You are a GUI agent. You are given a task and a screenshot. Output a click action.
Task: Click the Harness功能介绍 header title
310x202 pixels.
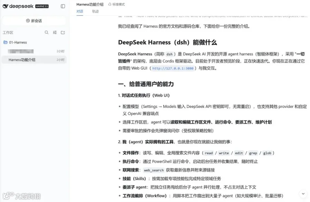(x=90, y=4)
